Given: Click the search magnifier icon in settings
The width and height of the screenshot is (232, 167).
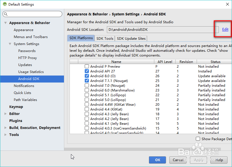Looking at the screenshot, I should tap(6, 14).
